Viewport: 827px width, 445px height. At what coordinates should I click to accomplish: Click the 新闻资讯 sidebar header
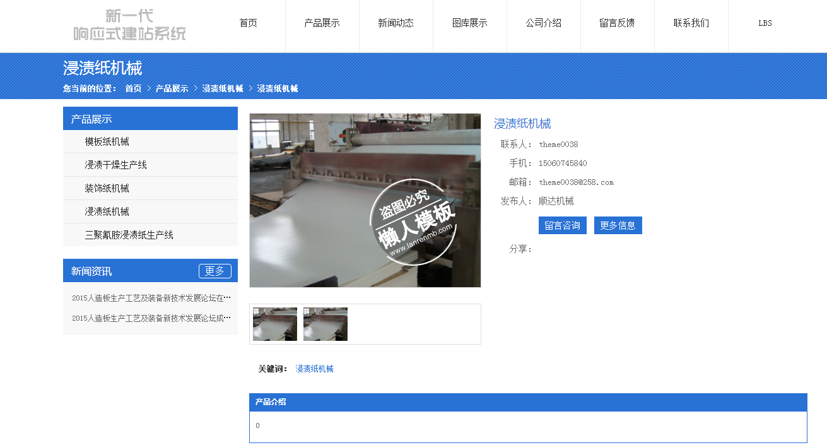91,271
